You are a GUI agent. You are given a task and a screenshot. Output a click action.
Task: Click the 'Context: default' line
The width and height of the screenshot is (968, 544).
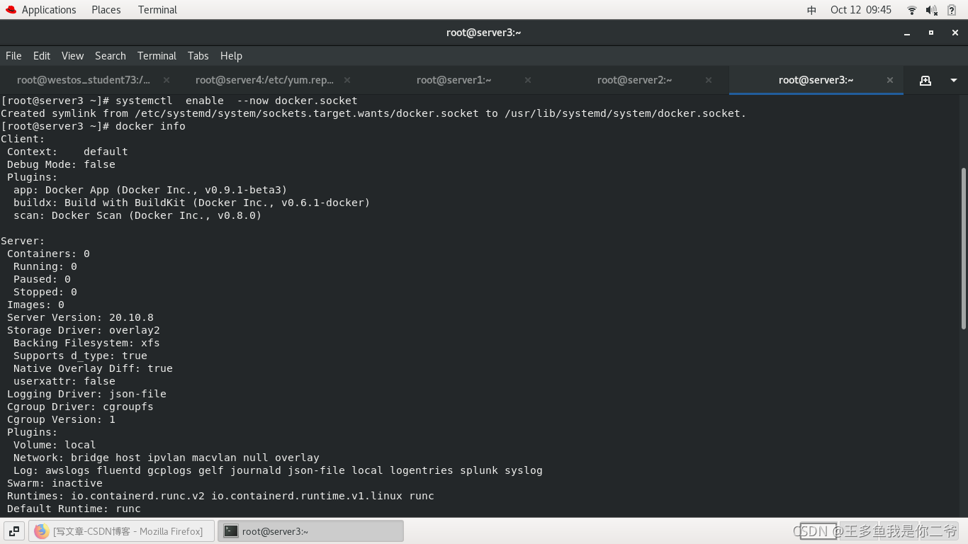[x=67, y=152]
